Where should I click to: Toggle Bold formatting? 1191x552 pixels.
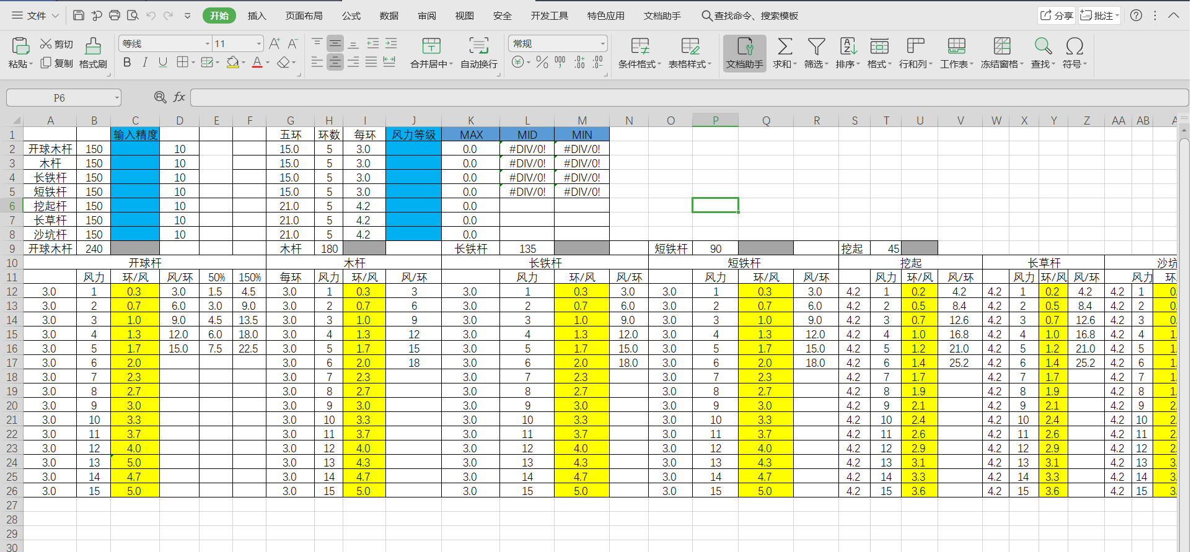pyautogui.click(x=127, y=62)
